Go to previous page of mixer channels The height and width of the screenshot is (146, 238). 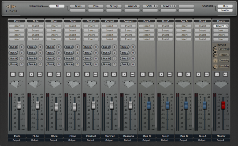8,7
